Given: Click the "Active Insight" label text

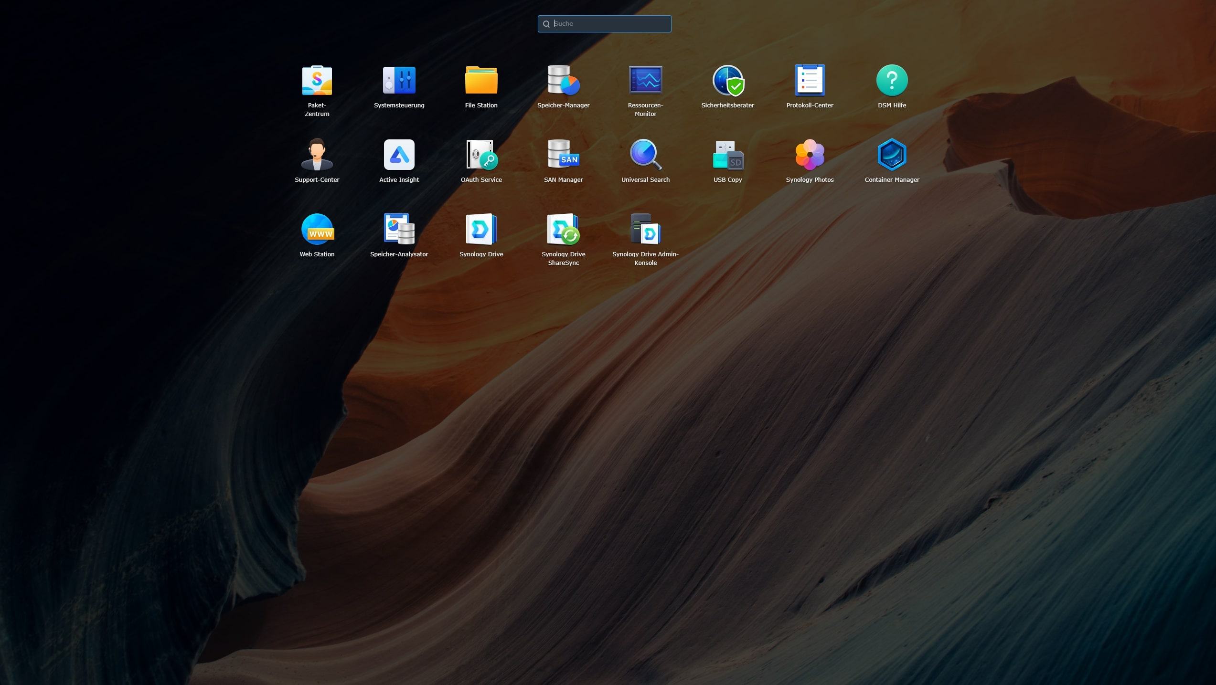Looking at the screenshot, I should pyautogui.click(x=399, y=179).
